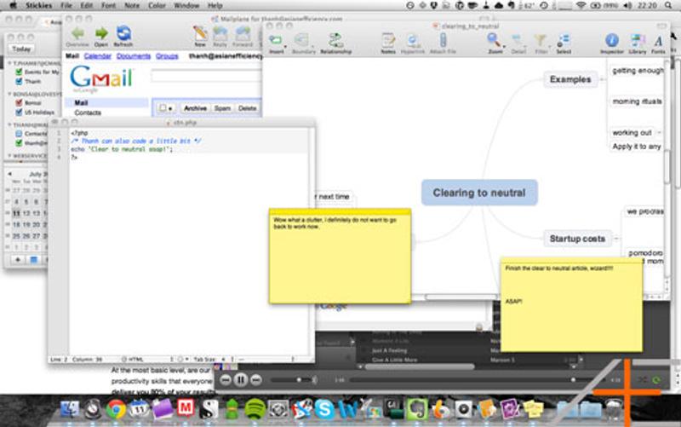Image resolution: width=681 pixels, height=427 pixels.
Task: Toggle the Bonsai calendar checkbox
Action: (19, 103)
